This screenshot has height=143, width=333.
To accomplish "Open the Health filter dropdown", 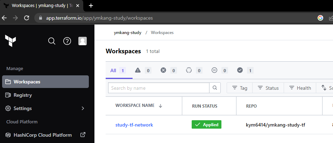I will pyautogui.click(x=300, y=88).
